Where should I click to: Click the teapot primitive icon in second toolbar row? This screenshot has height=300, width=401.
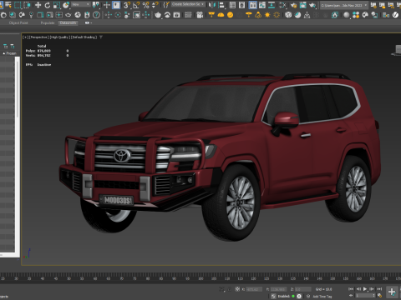[158, 15]
